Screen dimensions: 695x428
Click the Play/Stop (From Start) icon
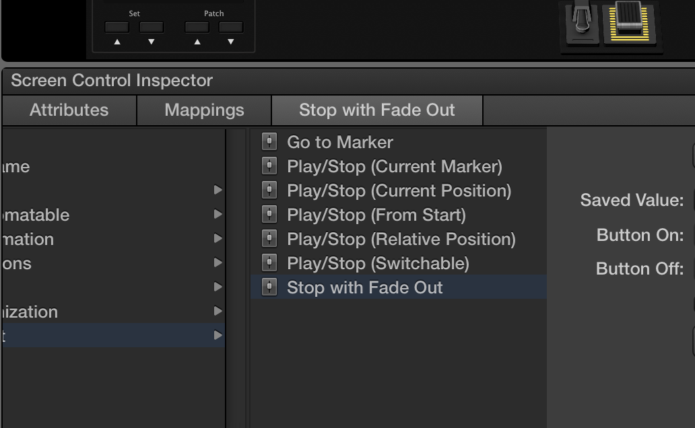[x=269, y=215]
